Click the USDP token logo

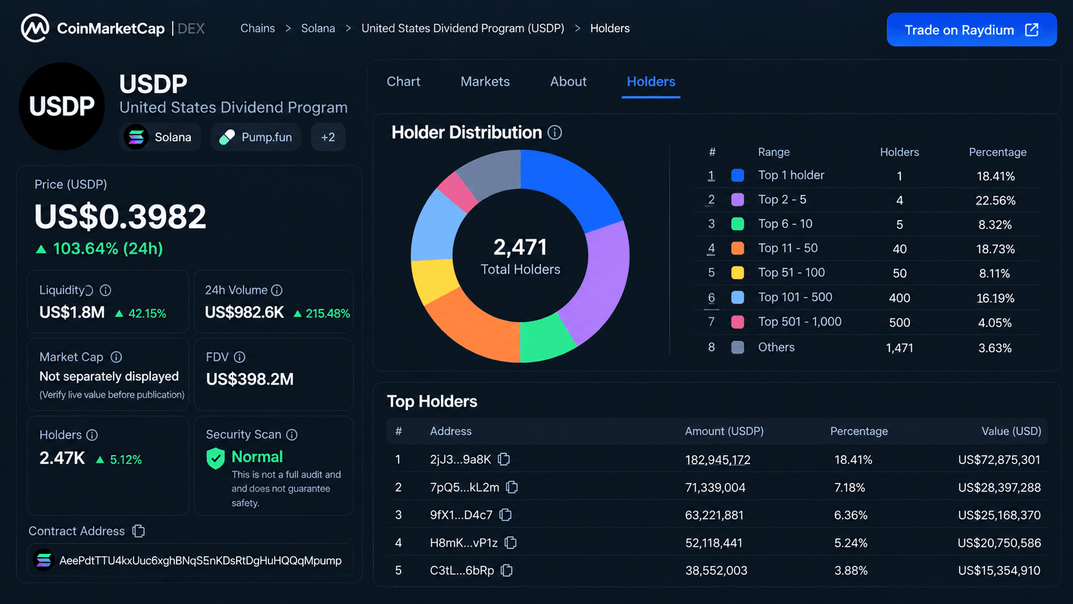point(62,106)
